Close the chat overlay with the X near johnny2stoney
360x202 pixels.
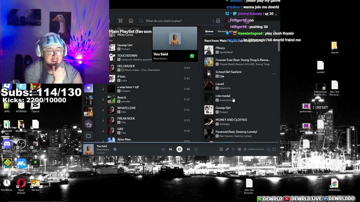[276, 15]
